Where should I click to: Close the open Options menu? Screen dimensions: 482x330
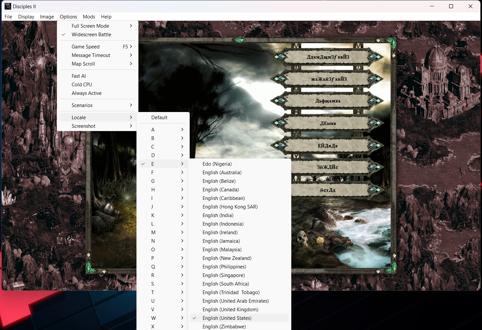pos(68,17)
